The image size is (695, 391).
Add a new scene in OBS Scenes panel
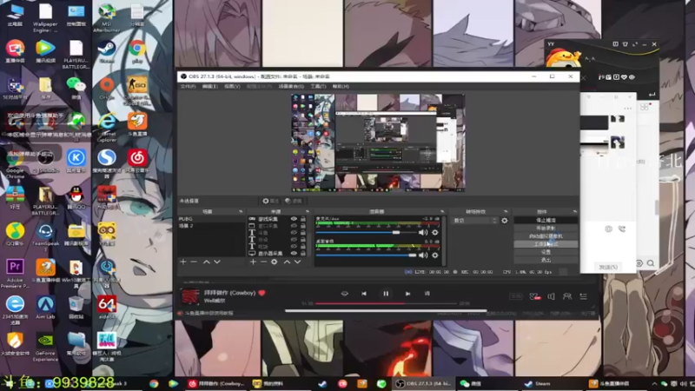pyautogui.click(x=183, y=262)
